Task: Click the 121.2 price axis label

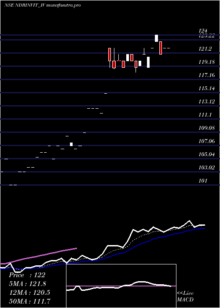Action: 205,49
